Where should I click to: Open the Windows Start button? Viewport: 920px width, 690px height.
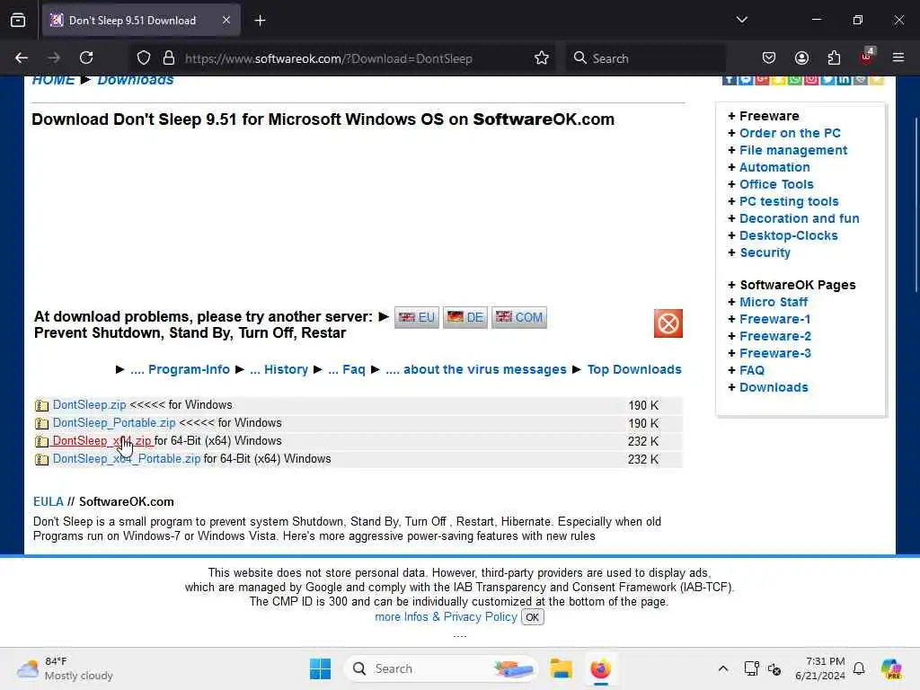click(x=321, y=668)
